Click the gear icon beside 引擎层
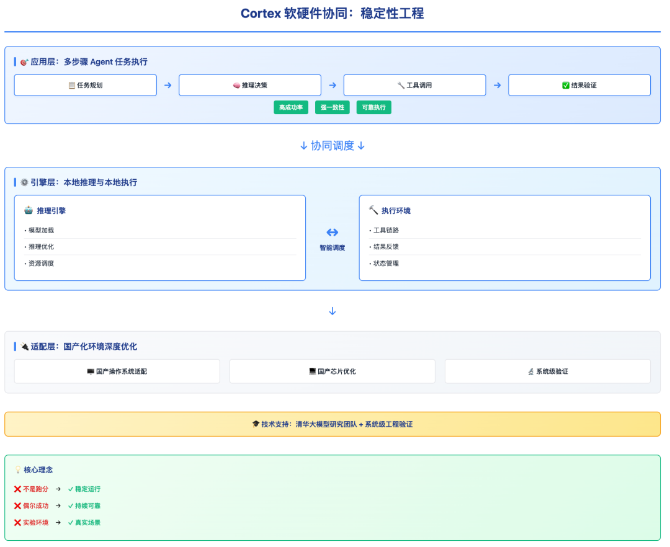 pos(24,182)
